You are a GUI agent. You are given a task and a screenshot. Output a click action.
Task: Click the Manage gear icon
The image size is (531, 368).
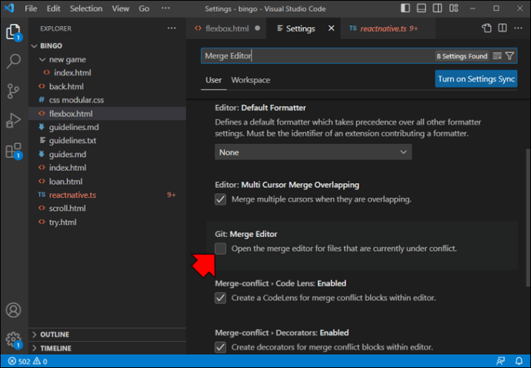13,339
